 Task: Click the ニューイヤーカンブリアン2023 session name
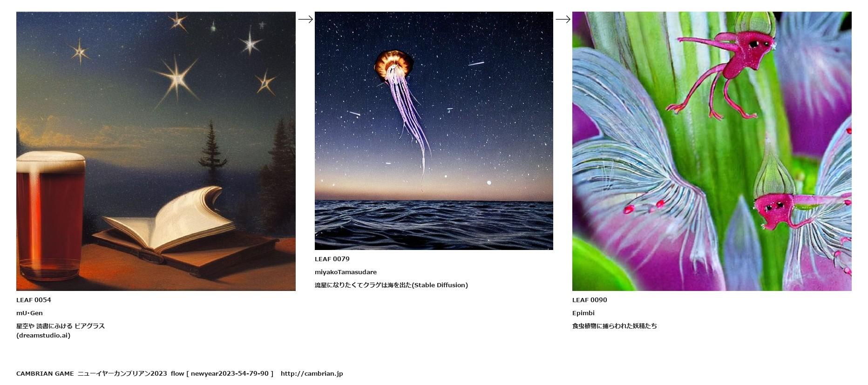(122, 373)
